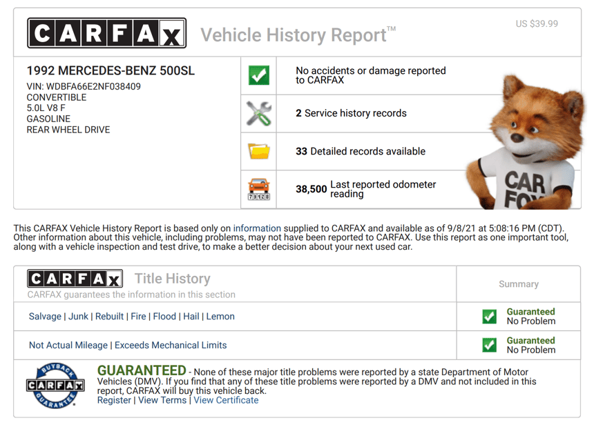The image size is (594, 427).
Task: Click the Not Actual Mileage link
Action: (x=68, y=345)
